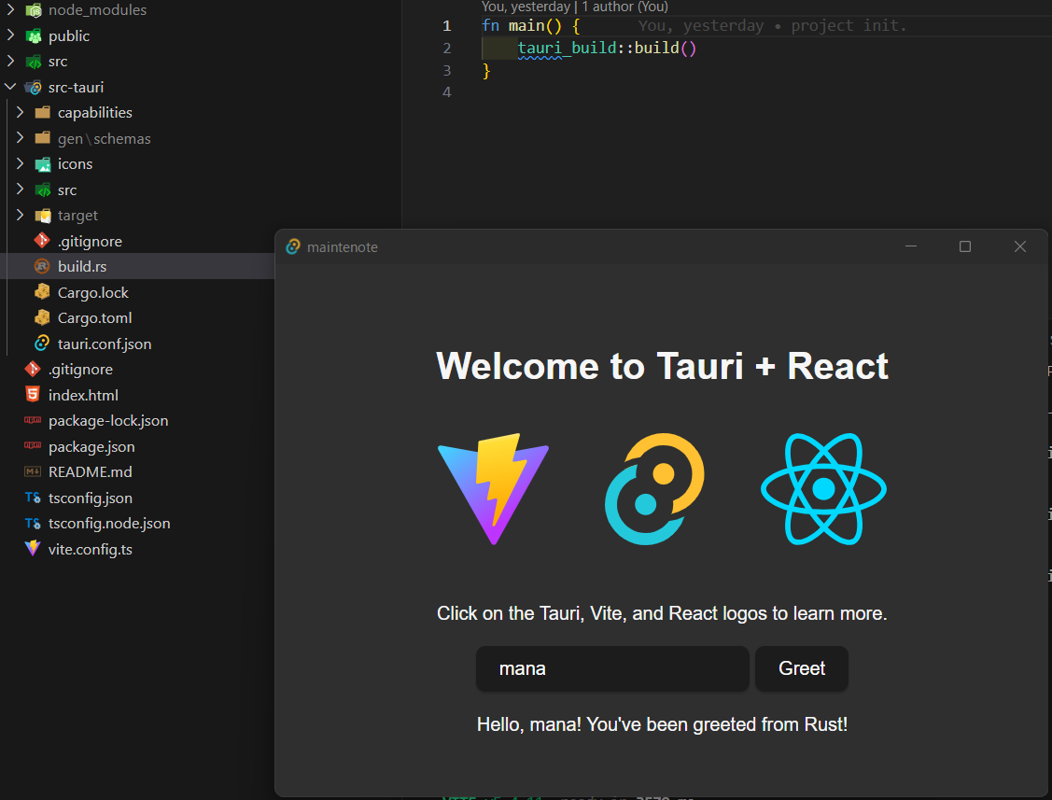Click the 'You, yesterday | 1 author (You)' code lens
1052x800 pixels.
coord(574,7)
